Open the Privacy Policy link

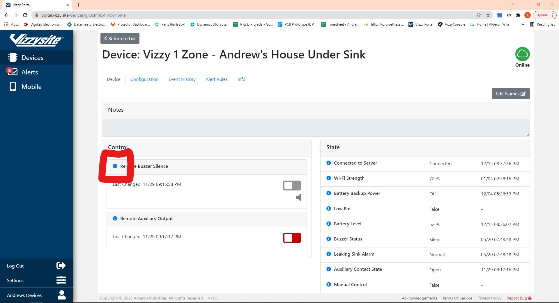click(489, 298)
